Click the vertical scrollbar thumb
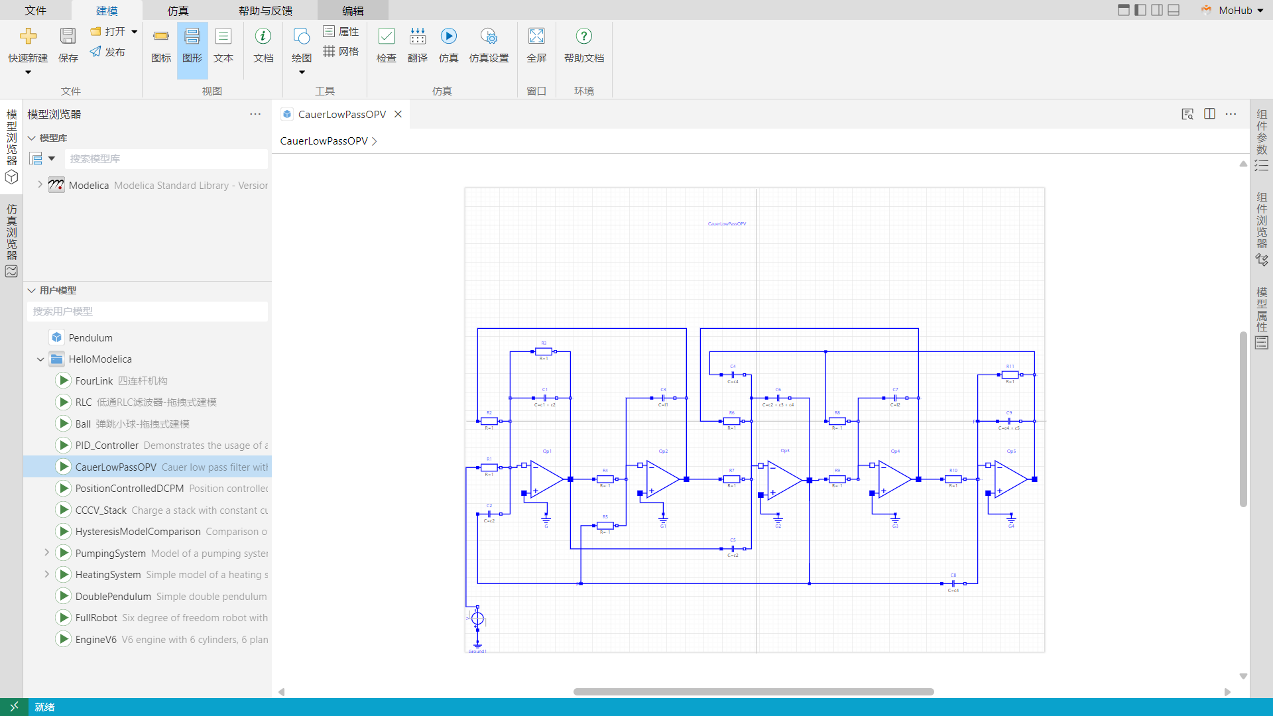Viewport: 1273px width, 716px height. (1243, 419)
